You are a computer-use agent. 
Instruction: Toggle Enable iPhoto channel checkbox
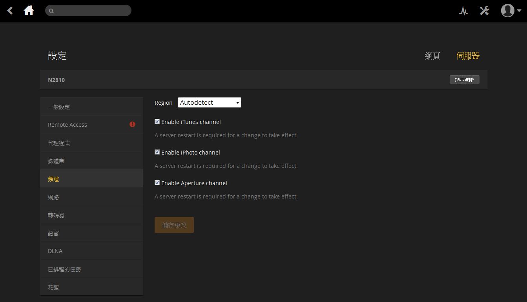[157, 152]
